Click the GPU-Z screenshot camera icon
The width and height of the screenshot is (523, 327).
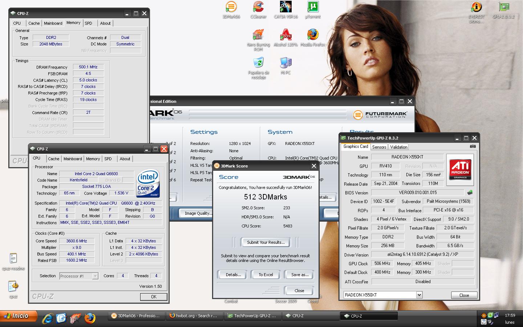point(473,146)
